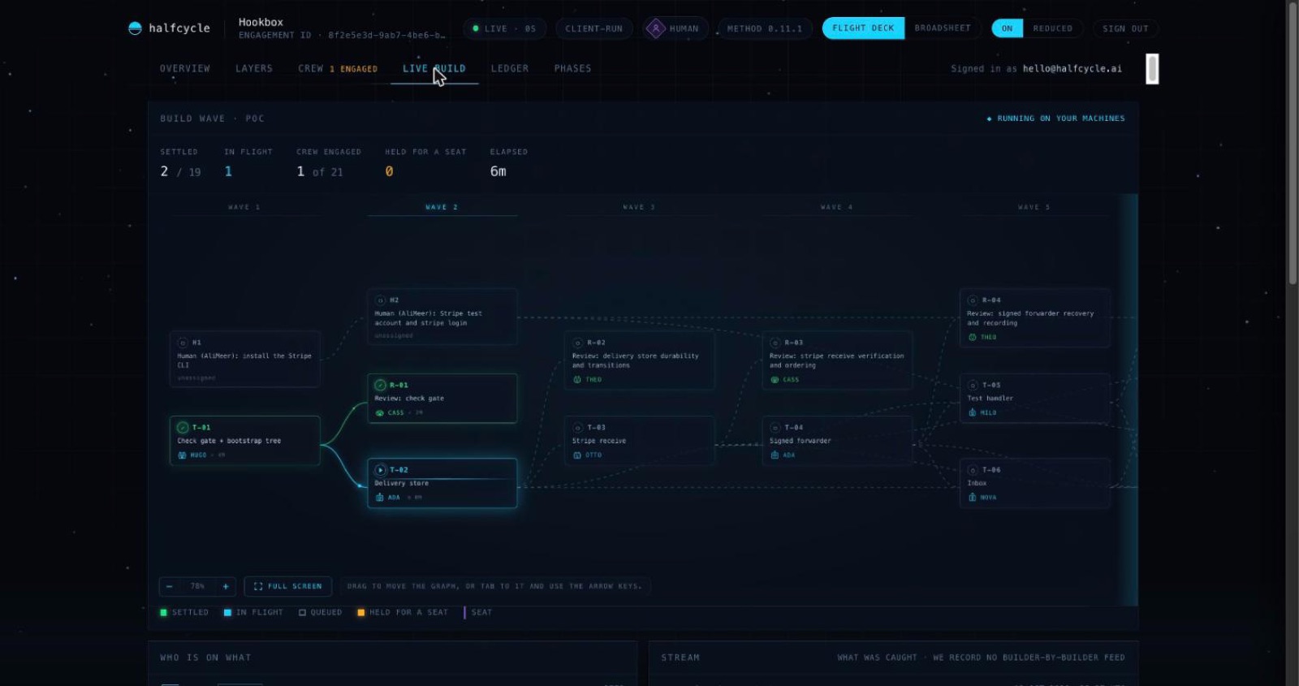The image size is (1299, 686).
Task: Click the purple HUMAN diamond icon
Action: [655, 28]
